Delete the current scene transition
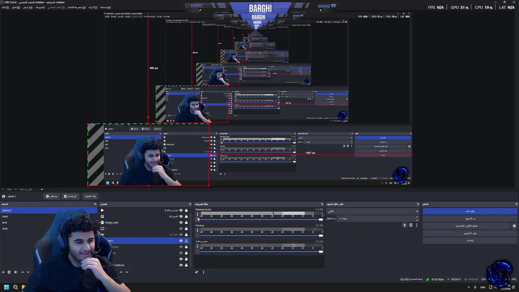 coord(411,225)
